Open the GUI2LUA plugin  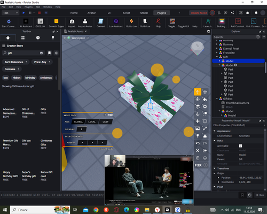click(40, 23)
